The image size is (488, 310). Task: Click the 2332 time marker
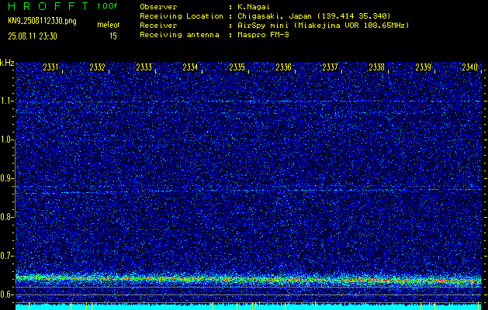click(97, 67)
